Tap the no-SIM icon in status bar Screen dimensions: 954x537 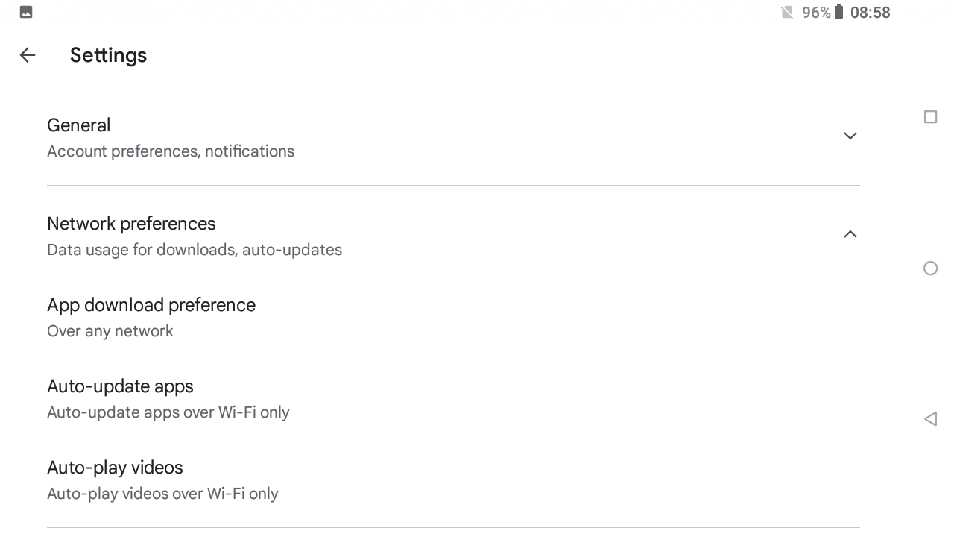(787, 12)
